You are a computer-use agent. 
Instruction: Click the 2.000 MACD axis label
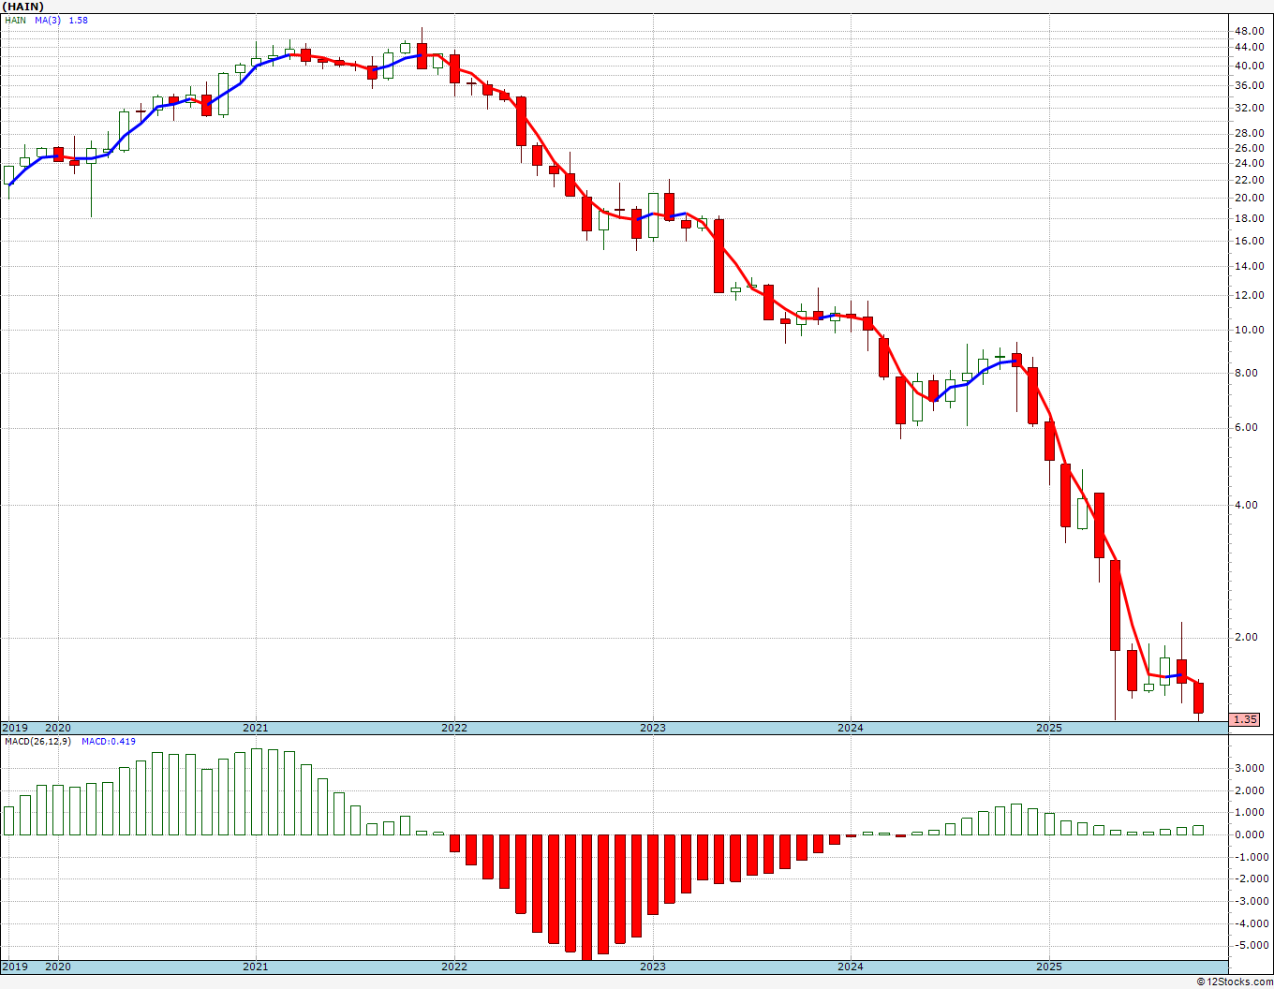[1248, 790]
